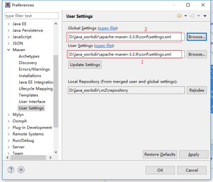Viewport: 213px width, 182px height.
Task: Close the Preferences window
Action: click(203, 5)
